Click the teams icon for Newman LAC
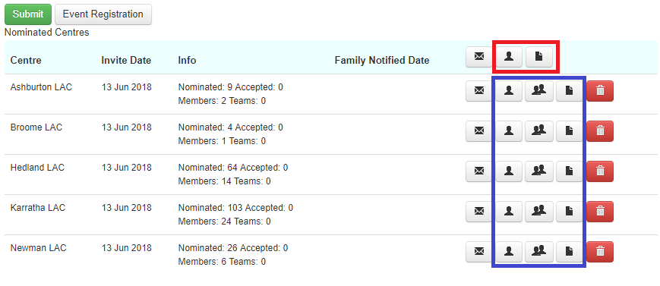The width and height of the screenshot is (660, 286). coord(539,252)
